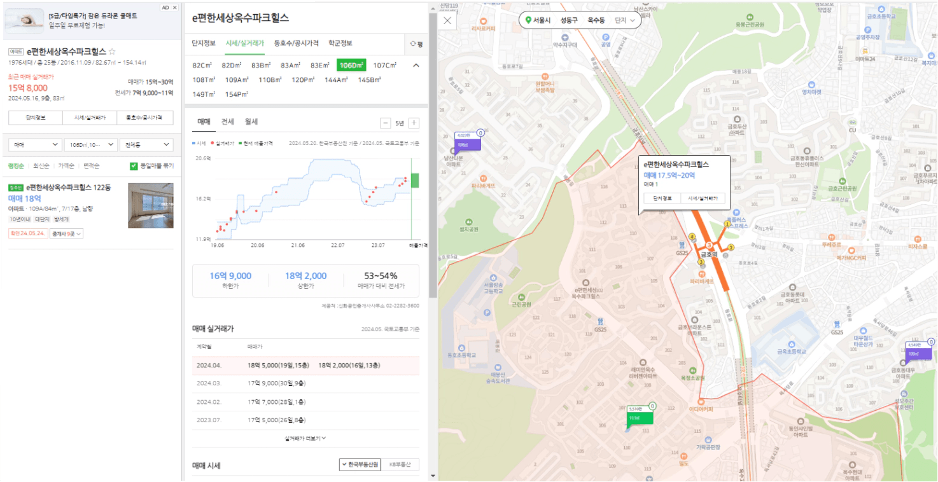Open the 122동 listing photo thumbnail

[x=150, y=205]
